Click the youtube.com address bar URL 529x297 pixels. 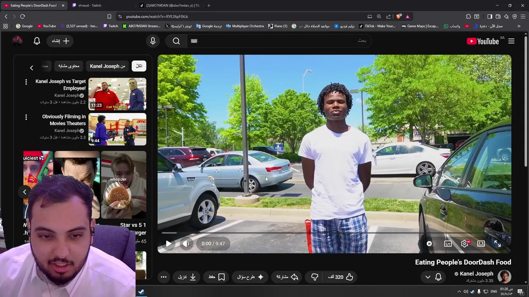click(x=157, y=16)
